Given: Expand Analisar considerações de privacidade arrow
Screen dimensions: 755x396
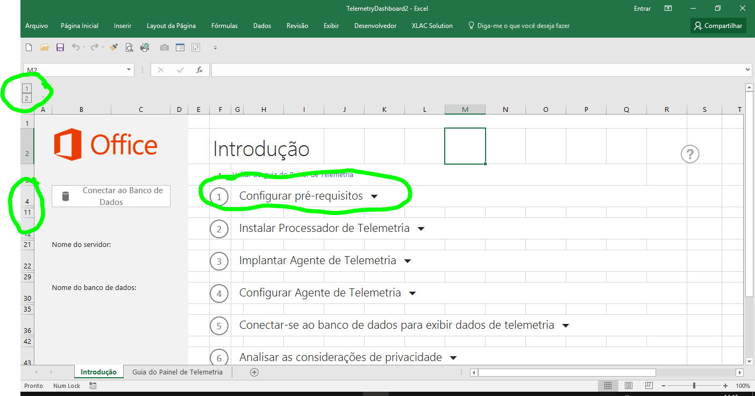Looking at the screenshot, I should click(453, 358).
